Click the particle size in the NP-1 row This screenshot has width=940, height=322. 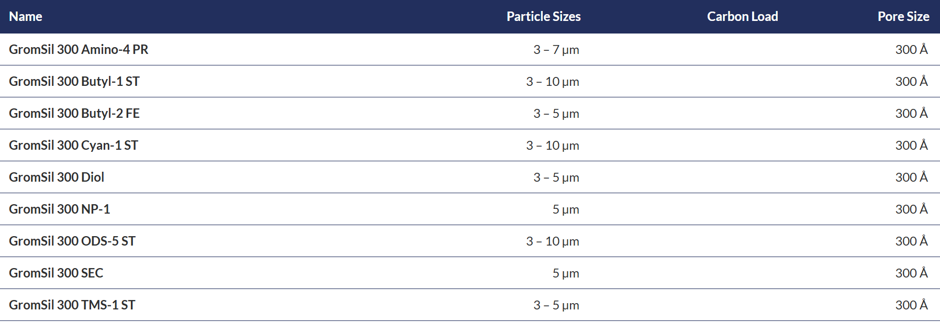tap(566, 209)
